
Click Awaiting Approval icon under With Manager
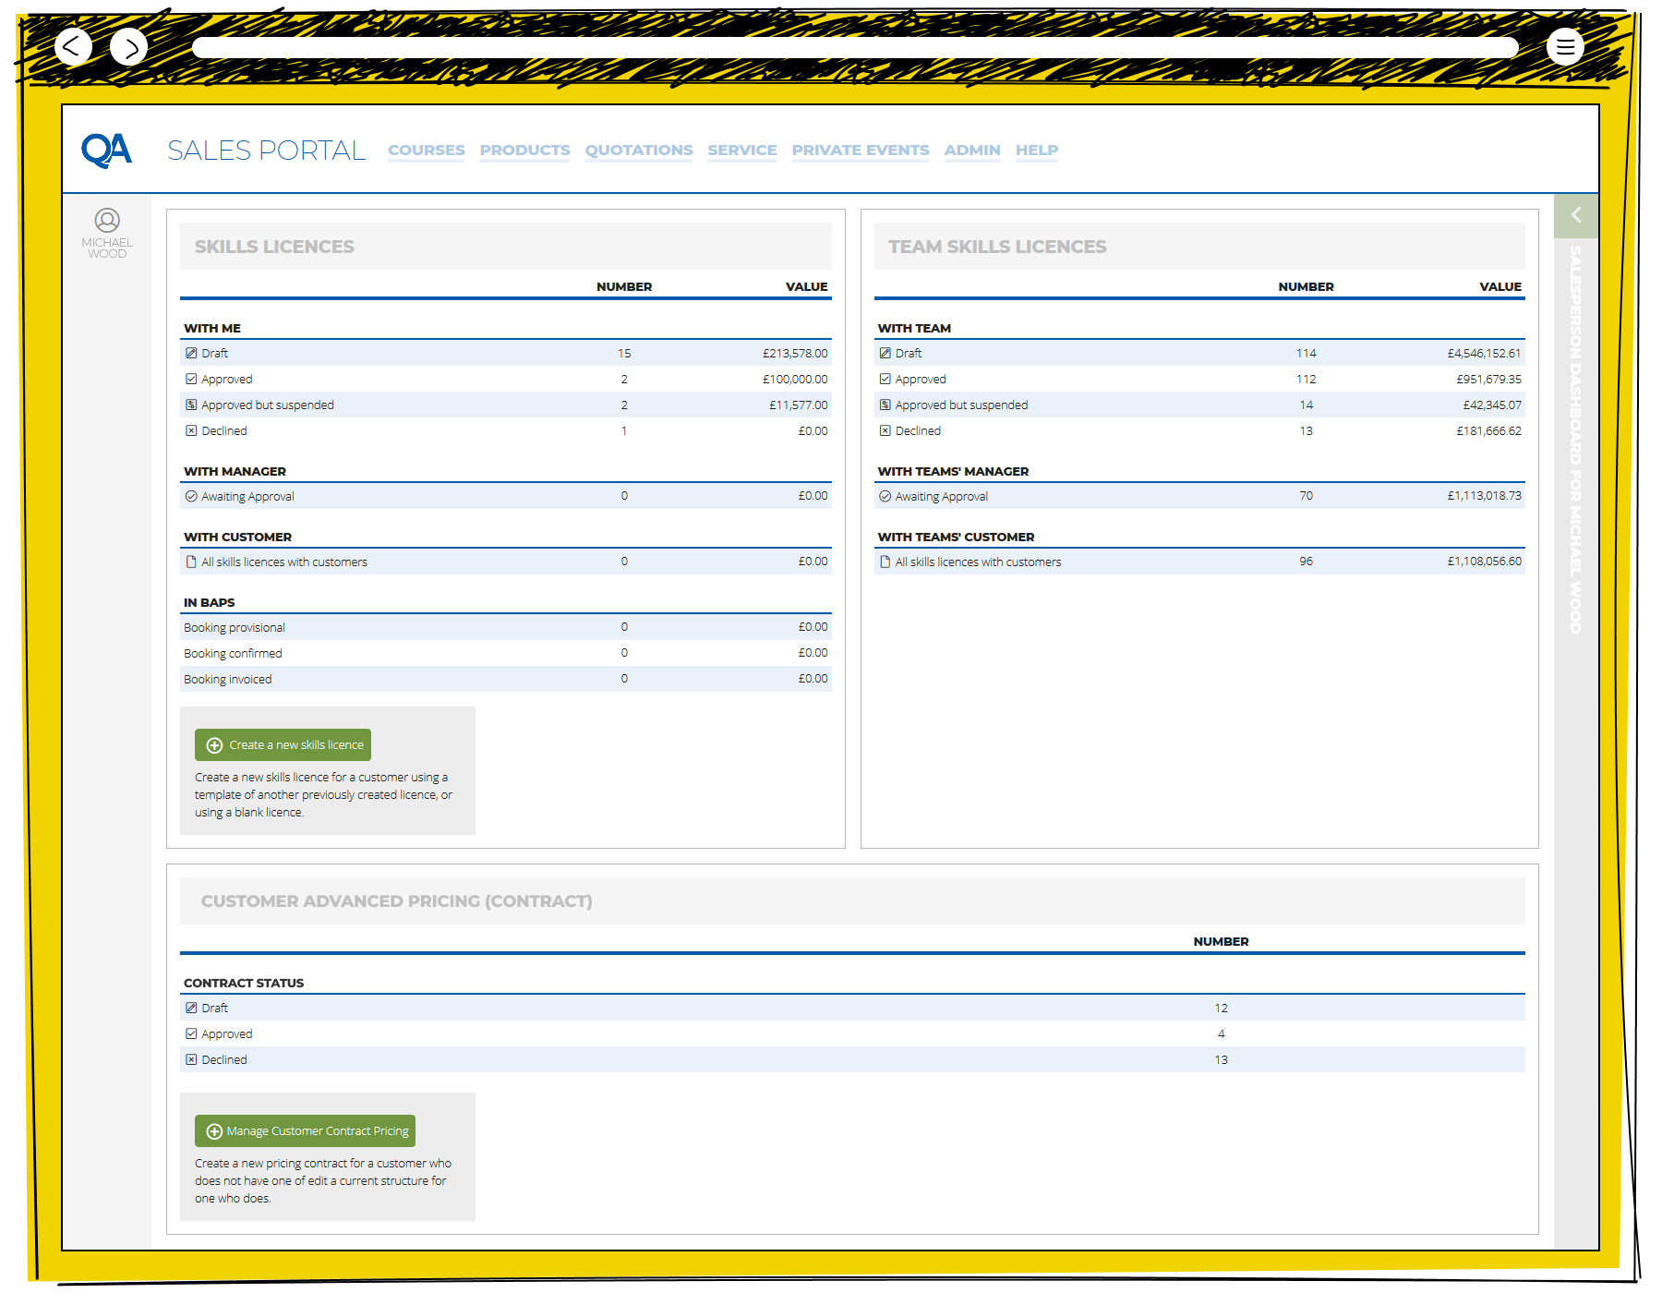[191, 496]
